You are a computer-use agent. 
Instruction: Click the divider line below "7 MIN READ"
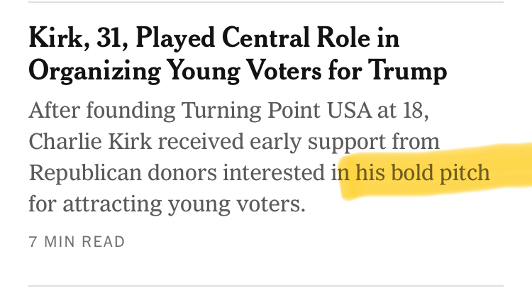[x=266, y=286]
